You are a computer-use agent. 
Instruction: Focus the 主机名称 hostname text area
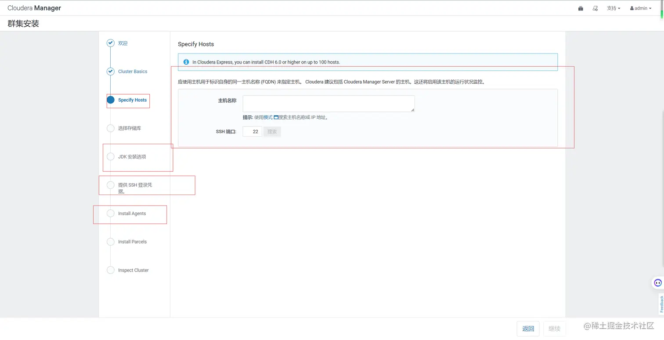(x=328, y=103)
